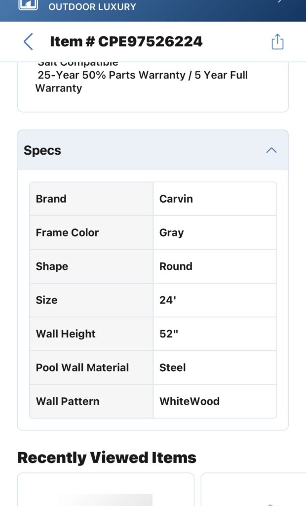Open the second recently viewed item card
This screenshot has height=506, width=306.
point(254,490)
